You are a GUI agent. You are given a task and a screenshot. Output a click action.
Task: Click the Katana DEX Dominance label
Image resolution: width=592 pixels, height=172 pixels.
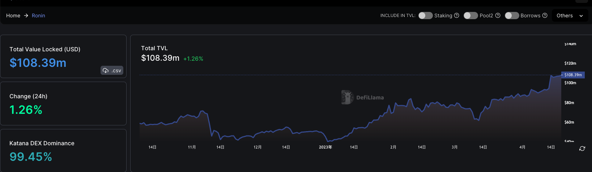[x=42, y=143]
